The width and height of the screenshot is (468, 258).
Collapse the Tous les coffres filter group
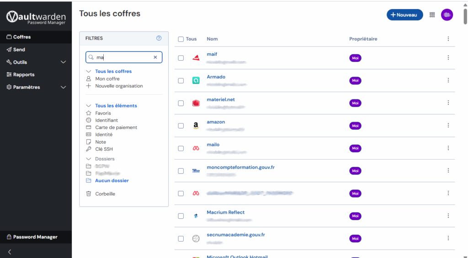pos(89,72)
